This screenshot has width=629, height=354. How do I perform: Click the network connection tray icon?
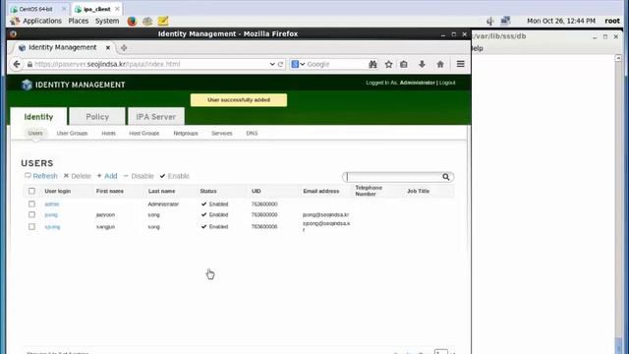tap(505, 21)
